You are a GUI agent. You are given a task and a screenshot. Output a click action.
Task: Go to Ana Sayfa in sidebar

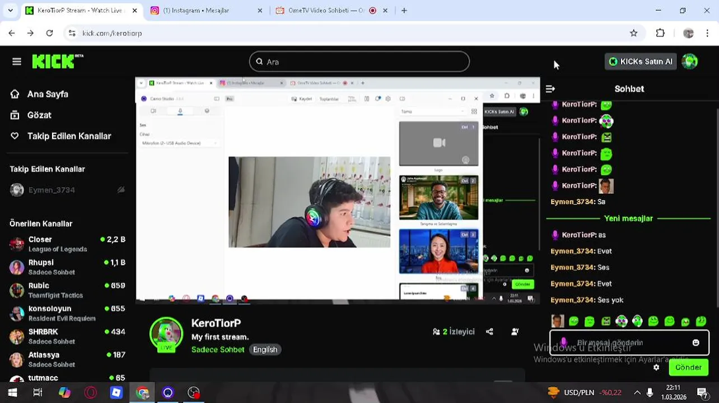click(48, 94)
